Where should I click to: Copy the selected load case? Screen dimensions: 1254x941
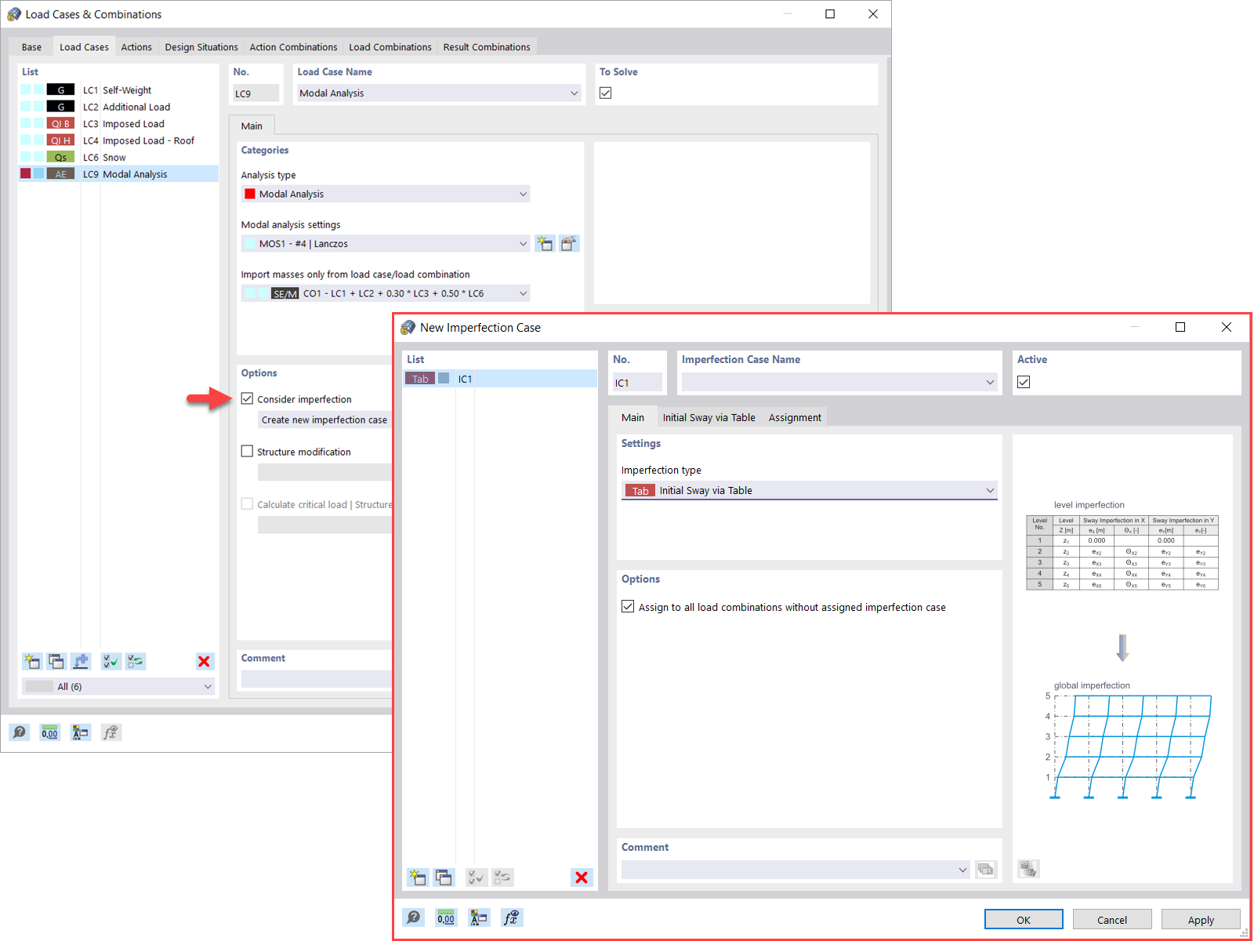[56, 661]
